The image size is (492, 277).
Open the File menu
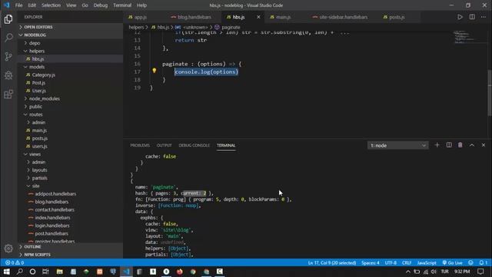(x=18, y=5)
